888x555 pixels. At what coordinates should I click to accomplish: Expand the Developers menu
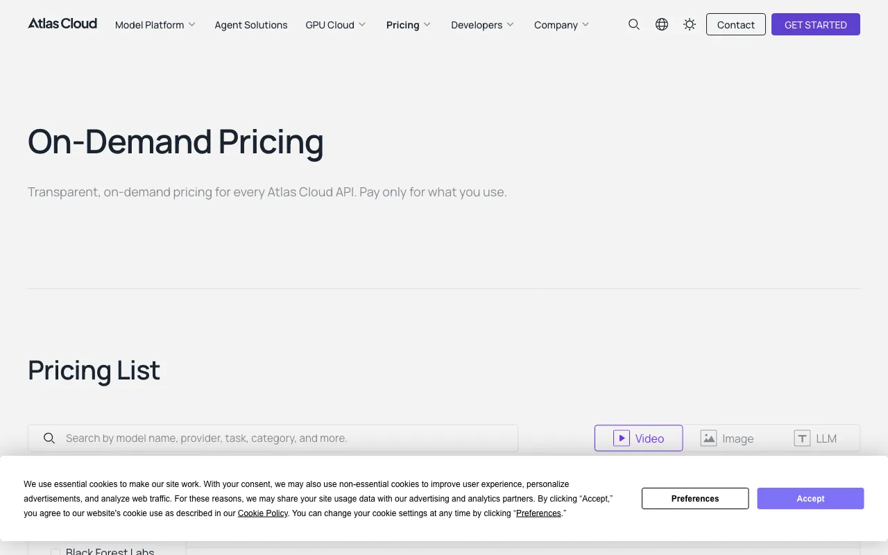[483, 24]
